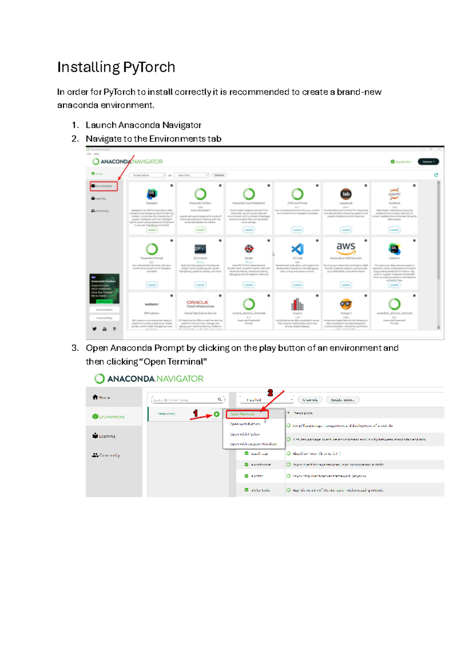Toggle the aiobotocore package checkbox
Viewport: 473px width, 668px height.
pyautogui.click(x=247, y=465)
